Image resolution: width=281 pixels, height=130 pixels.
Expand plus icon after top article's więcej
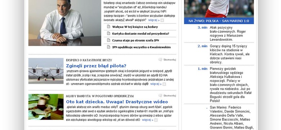click(x=162, y=20)
